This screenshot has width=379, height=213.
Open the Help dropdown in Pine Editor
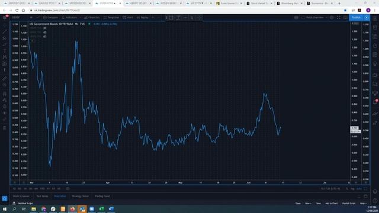[x=363, y=204]
